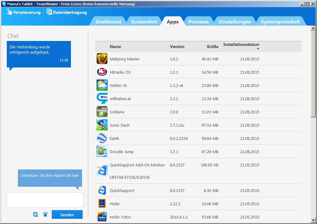The width and height of the screenshot is (317, 224).
Task: Select the willhaben.at app icon
Action: tap(102, 99)
